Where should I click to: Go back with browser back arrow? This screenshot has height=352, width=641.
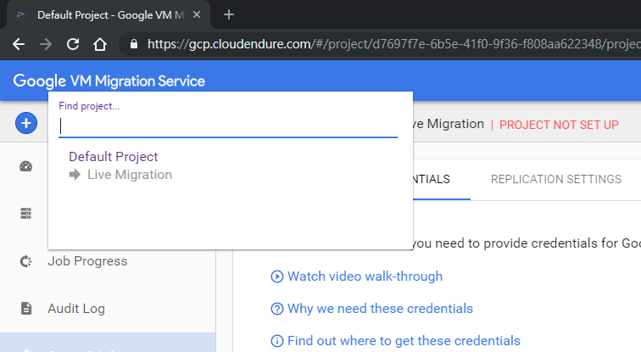click(x=19, y=44)
